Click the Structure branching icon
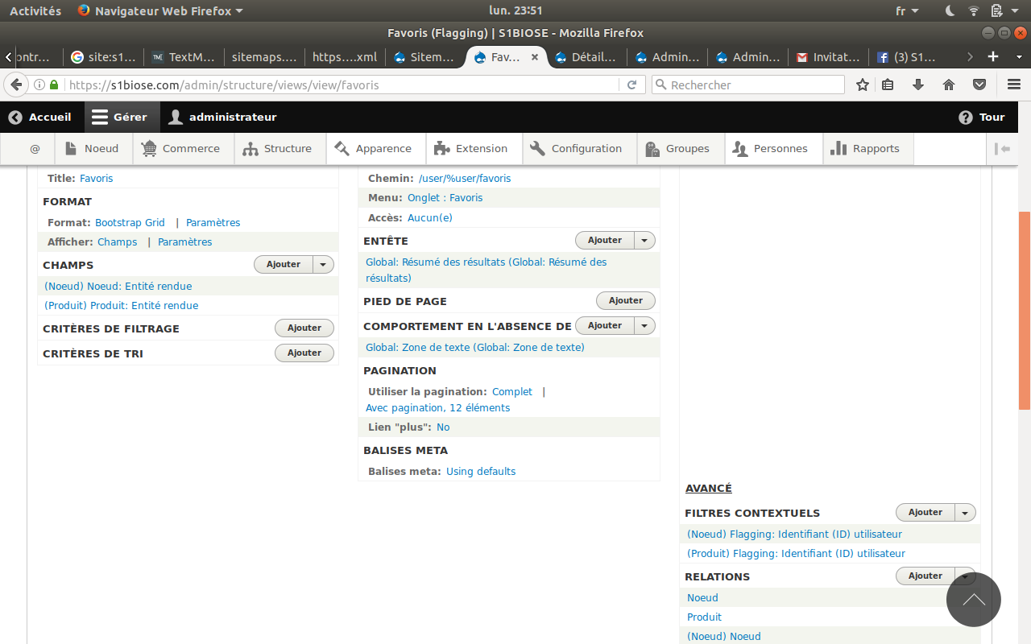This screenshot has width=1031, height=644. pyautogui.click(x=250, y=148)
